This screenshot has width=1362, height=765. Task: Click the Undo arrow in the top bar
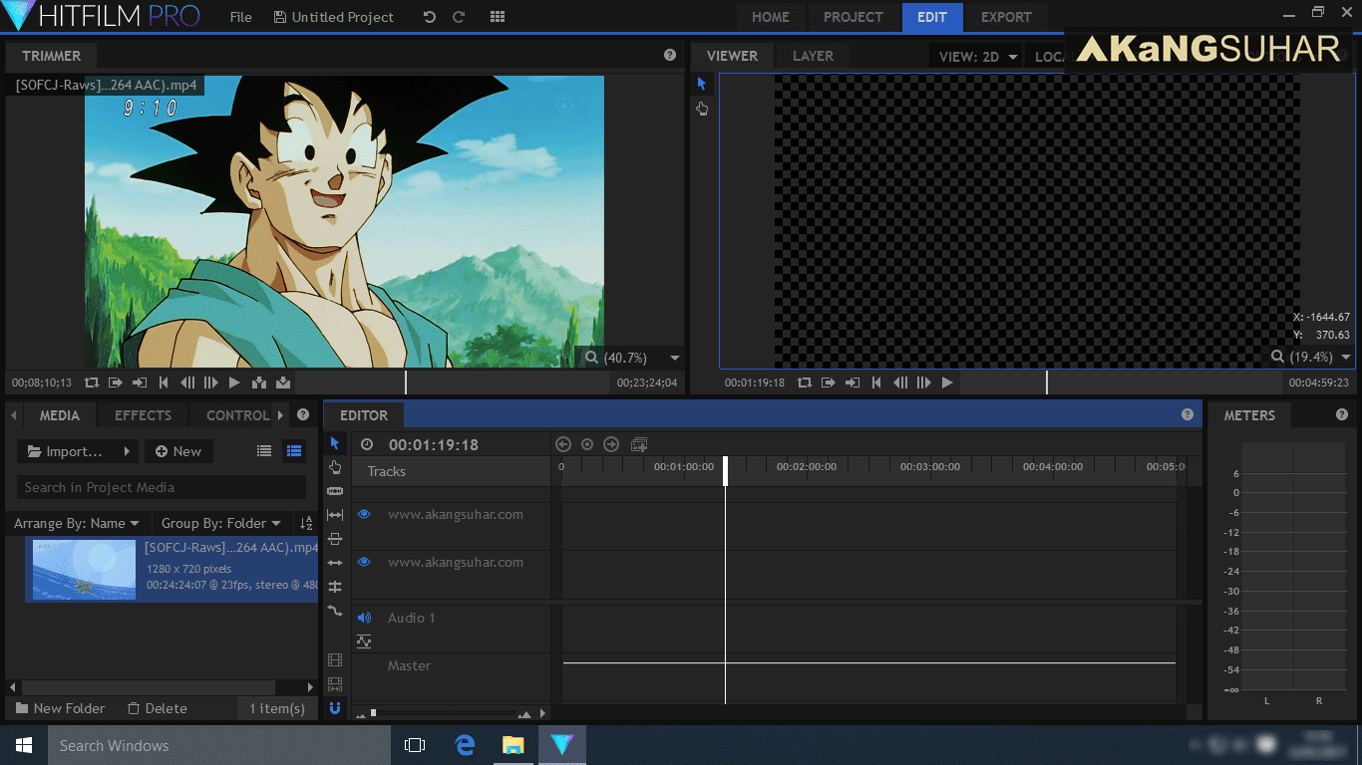coord(430,17)
